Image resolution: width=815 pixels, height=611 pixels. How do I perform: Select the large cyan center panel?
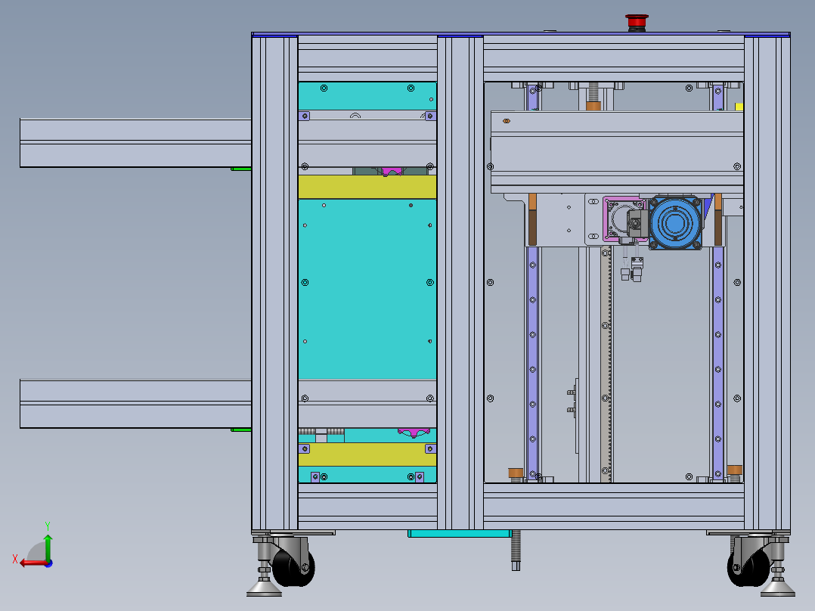[x=367, y=289]
